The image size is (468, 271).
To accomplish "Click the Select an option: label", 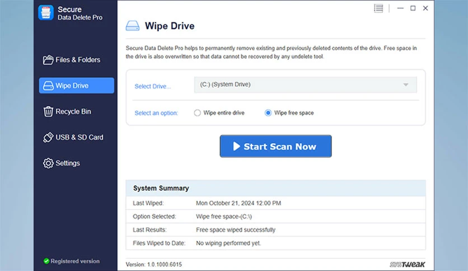I will pos(156,113).
